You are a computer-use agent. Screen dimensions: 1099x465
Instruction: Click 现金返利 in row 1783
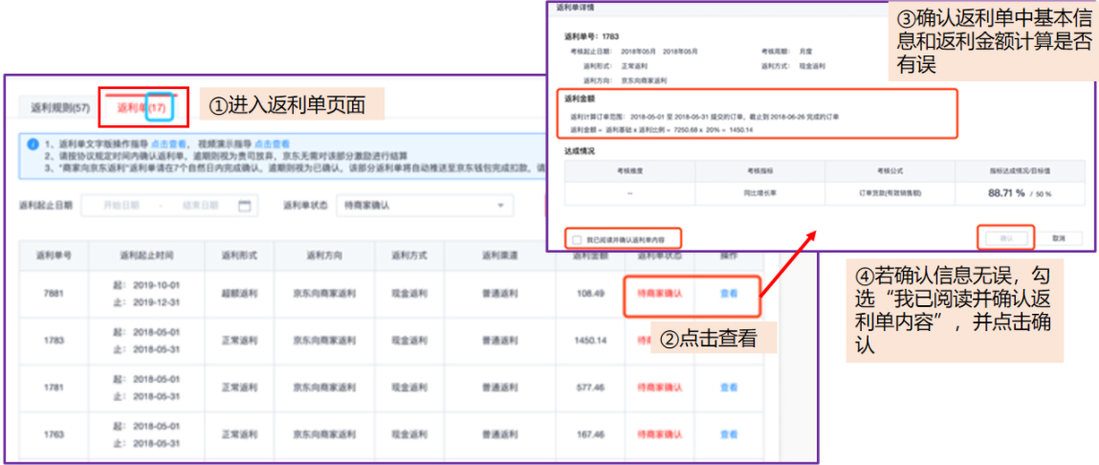point(409,341)
